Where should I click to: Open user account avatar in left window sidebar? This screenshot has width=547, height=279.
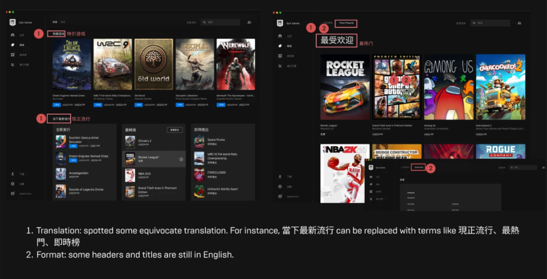tap(13, 194)
